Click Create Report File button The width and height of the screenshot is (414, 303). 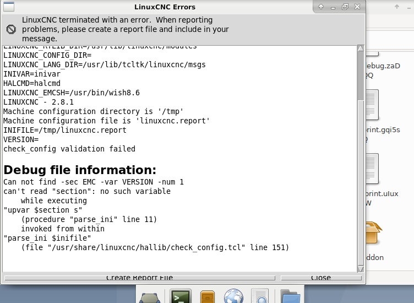(140, 278)
